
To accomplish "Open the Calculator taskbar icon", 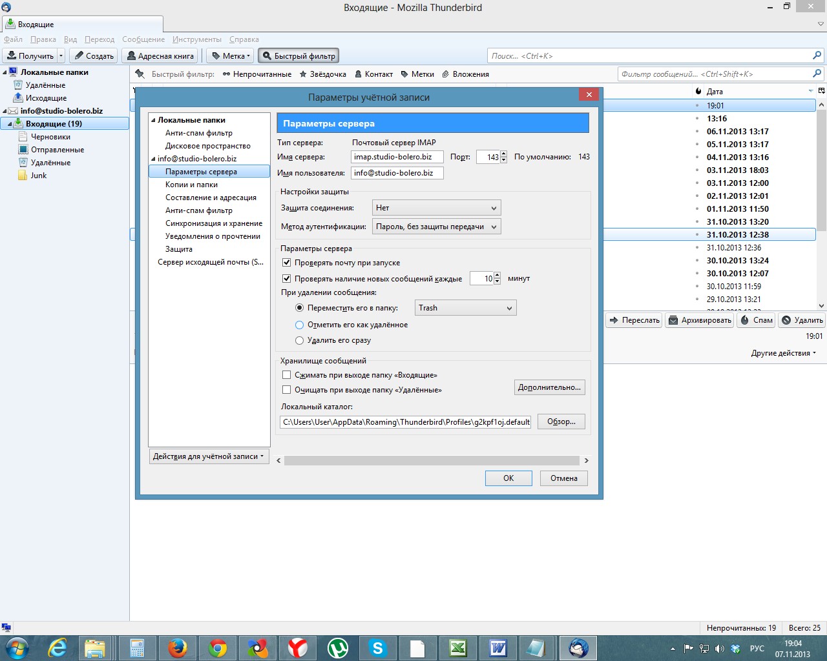I will [x=136, y=647].
